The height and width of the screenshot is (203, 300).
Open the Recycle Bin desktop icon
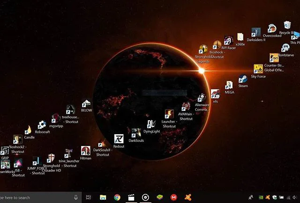287,25
